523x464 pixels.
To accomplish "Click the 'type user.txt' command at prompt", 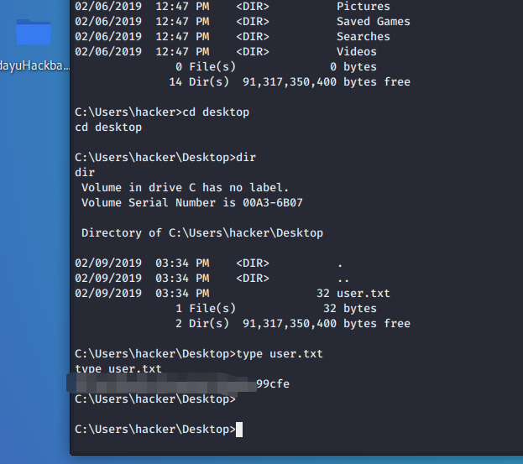I will click(x=280, y=354).
